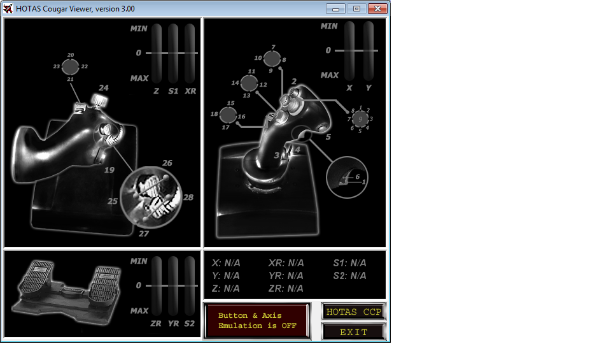Image resolution: width=611 pixels, height=344 pixels.
Task: Toggle Button & Axis Emulation status button
Action: [x=257, y=320]
